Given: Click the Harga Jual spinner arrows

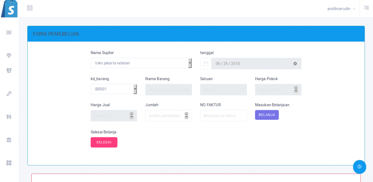Looking at the screenshot, I should [x=131, y=116].
